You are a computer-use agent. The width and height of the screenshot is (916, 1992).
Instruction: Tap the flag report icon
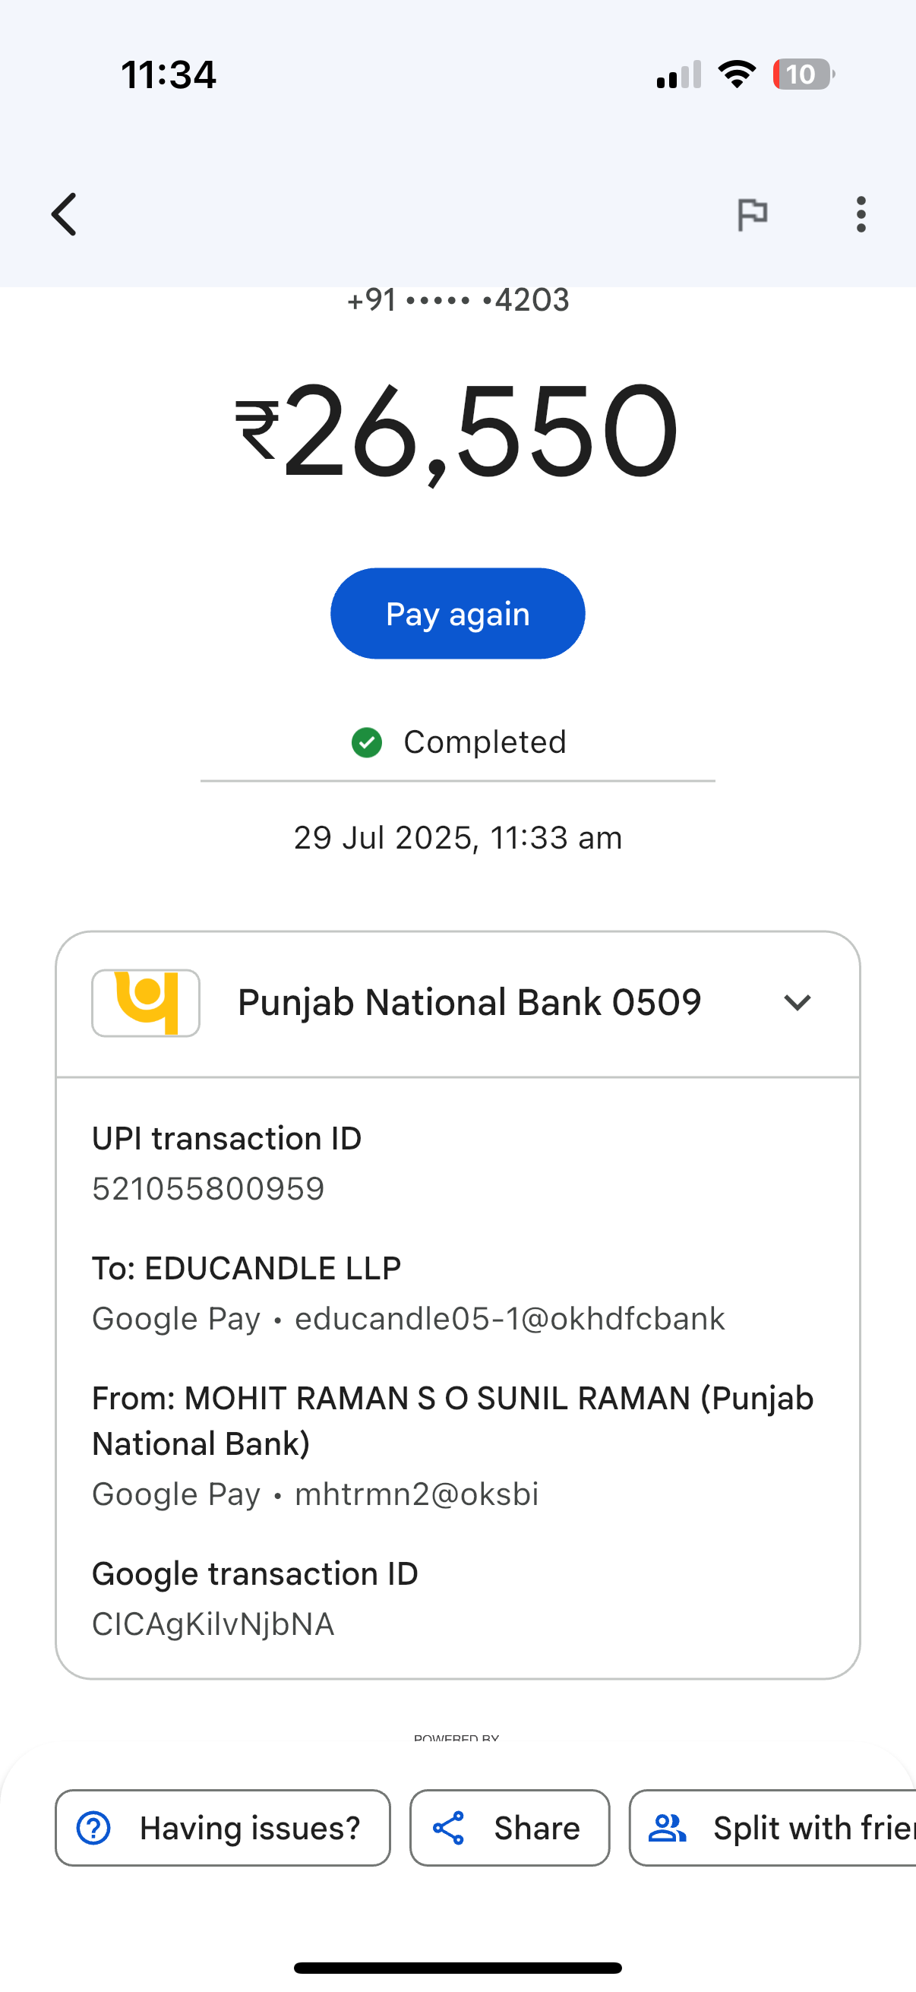751,214
